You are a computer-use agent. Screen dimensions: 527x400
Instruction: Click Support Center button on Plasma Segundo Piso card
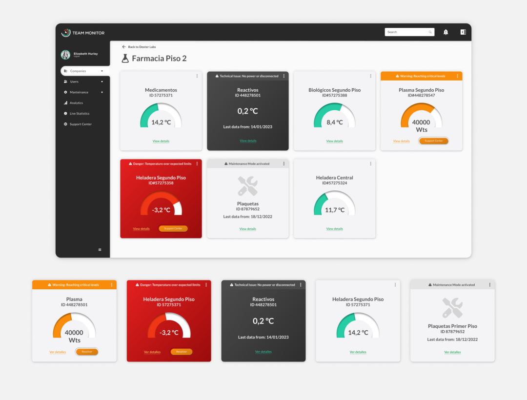click(433, 141)
